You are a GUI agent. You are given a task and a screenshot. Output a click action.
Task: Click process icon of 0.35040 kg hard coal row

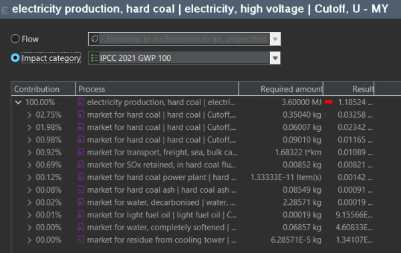pos(81,114)
